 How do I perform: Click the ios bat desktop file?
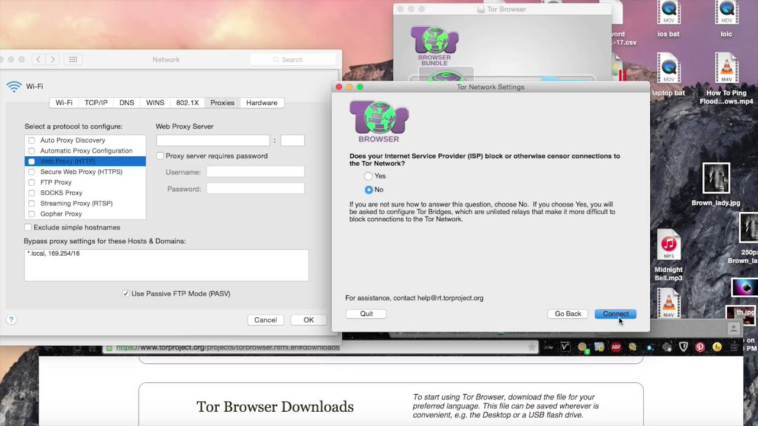669,20
